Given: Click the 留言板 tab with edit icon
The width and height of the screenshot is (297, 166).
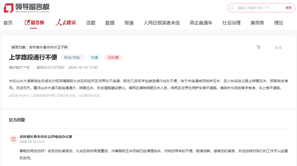Looking at the screenshot, I should [x=35, y=23].
